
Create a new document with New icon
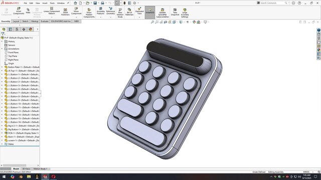[80, 3]
